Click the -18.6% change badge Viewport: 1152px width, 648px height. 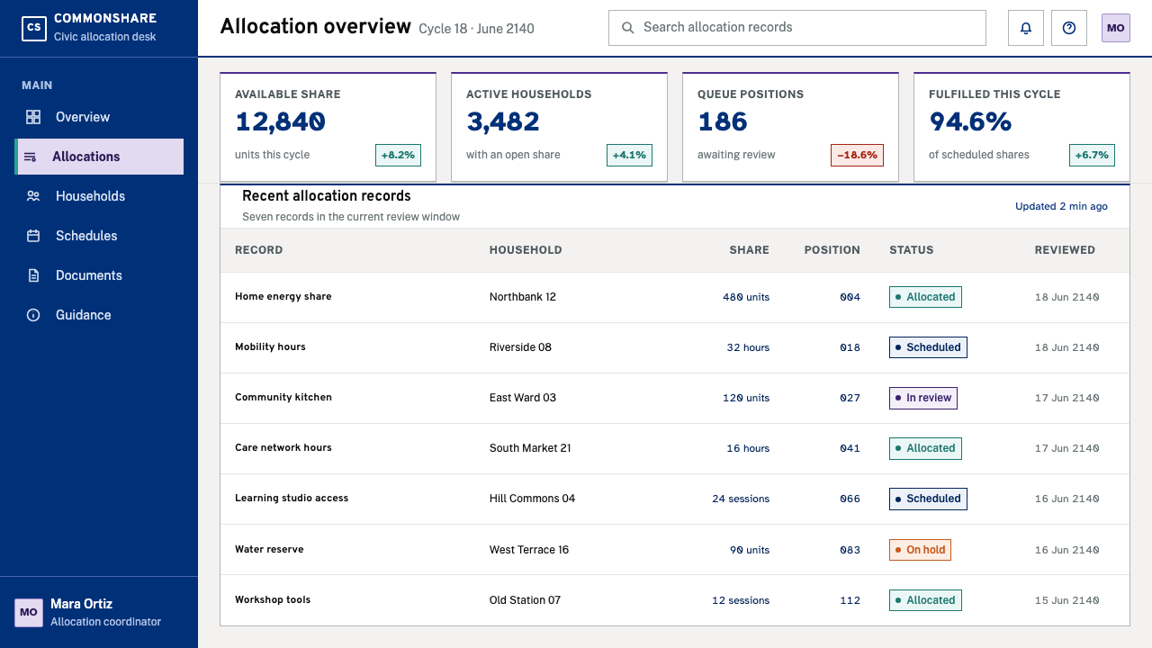857,155
